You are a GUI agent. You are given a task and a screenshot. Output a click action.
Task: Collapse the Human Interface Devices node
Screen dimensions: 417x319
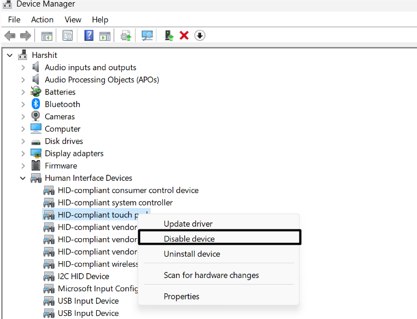[x=23, y=178]
